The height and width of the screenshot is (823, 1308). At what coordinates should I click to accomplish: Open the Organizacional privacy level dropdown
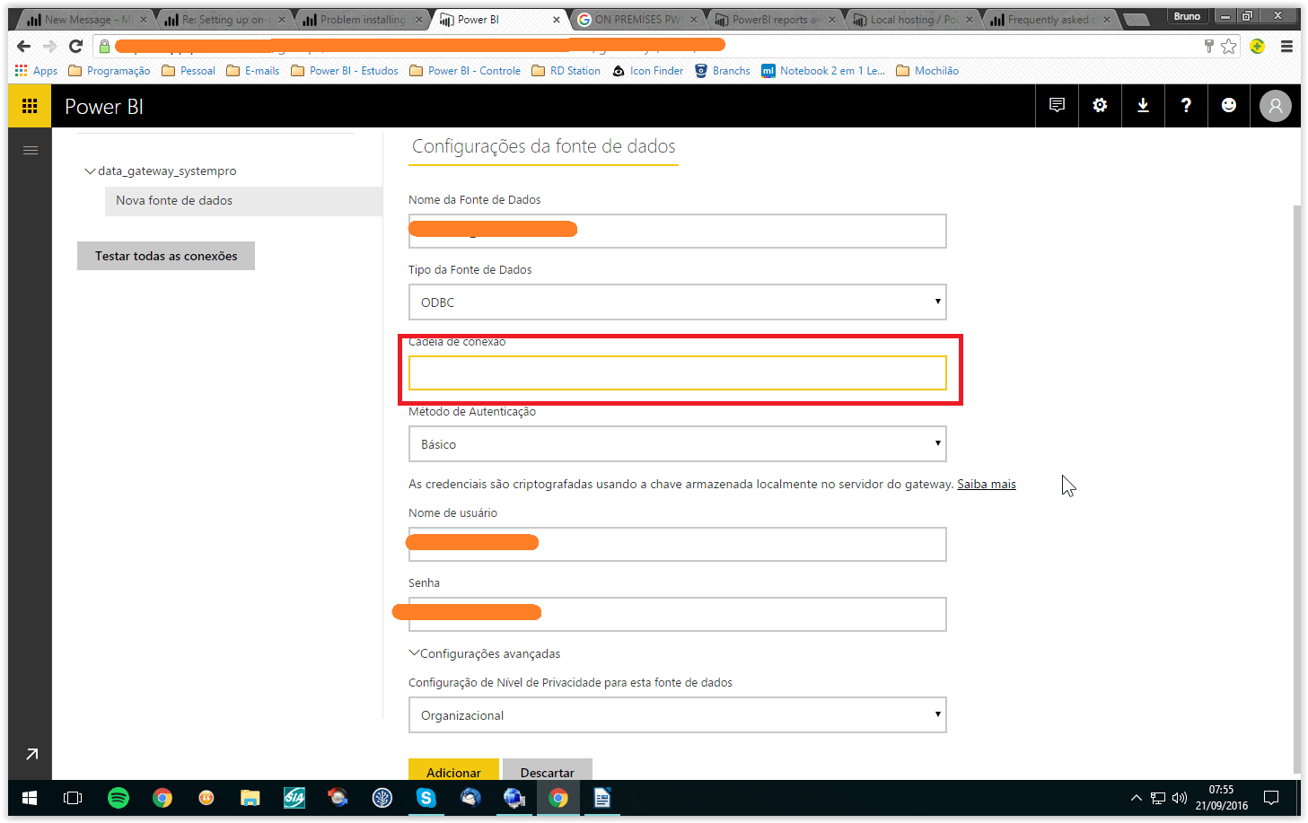[x=936, y=714]
